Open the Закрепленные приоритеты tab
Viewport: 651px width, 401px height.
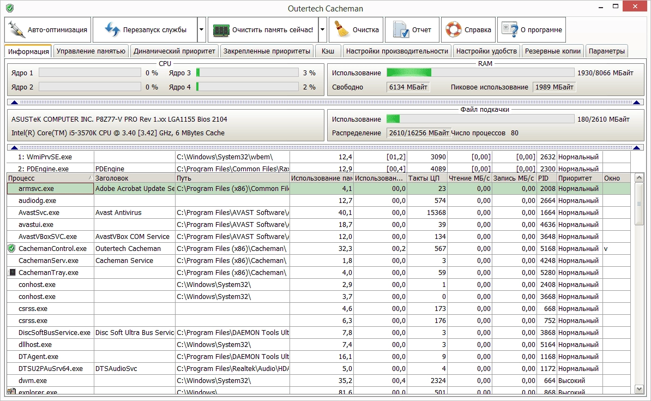(x=267, y=51)
